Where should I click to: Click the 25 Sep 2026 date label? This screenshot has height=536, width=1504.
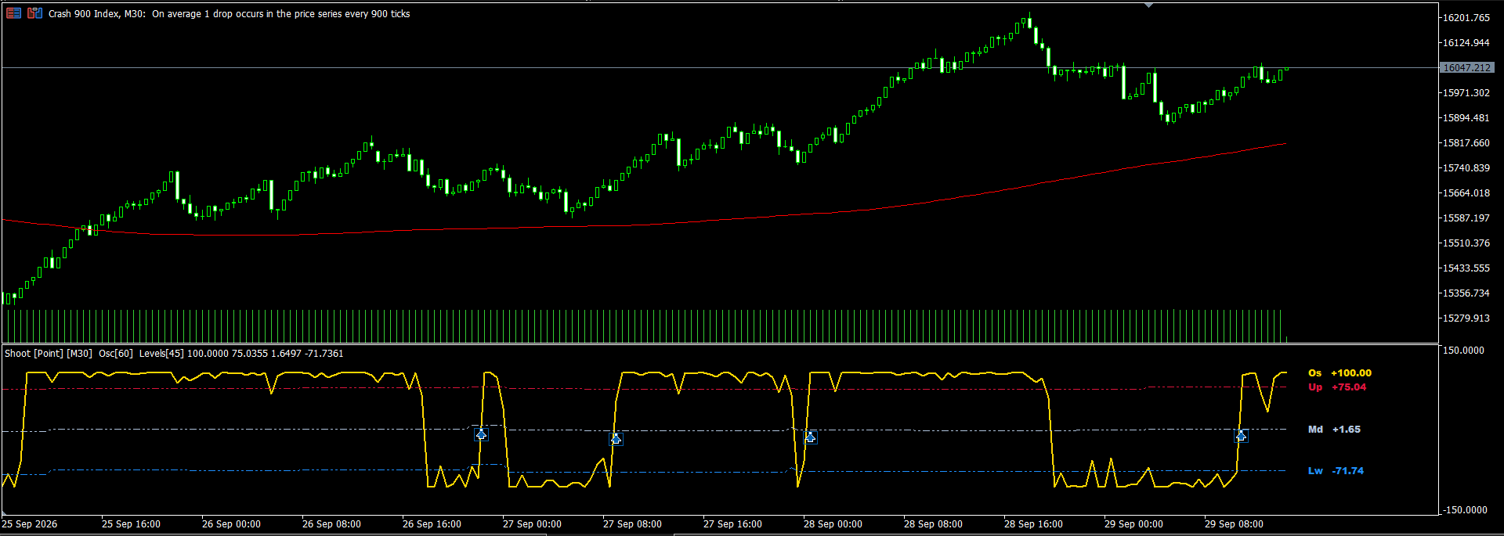(30, 524)
